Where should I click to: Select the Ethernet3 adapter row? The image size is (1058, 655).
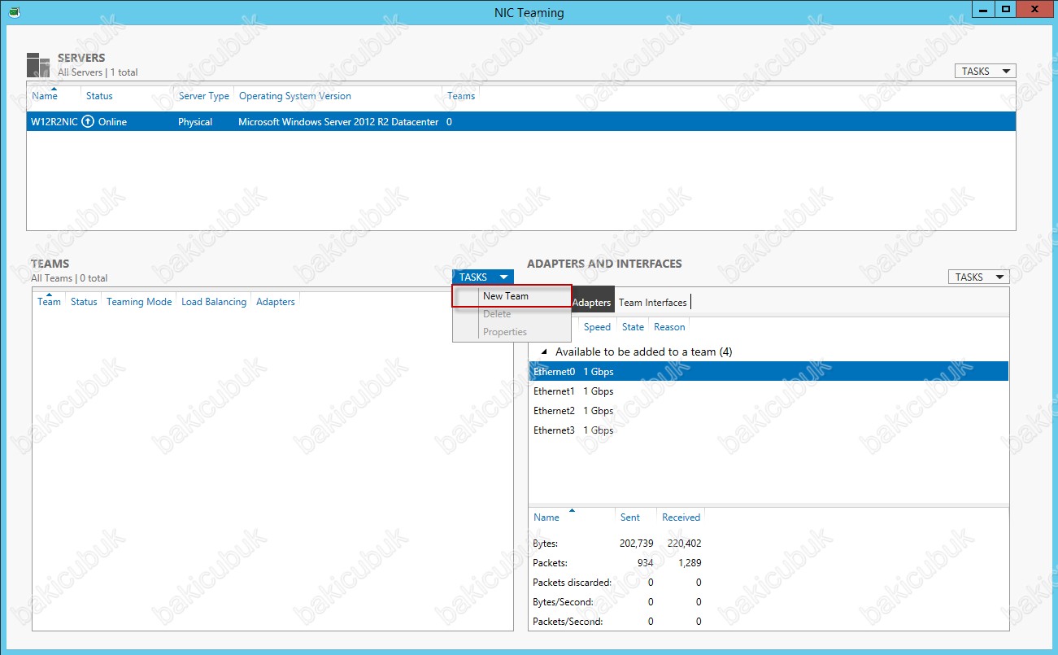coord(768,430)
